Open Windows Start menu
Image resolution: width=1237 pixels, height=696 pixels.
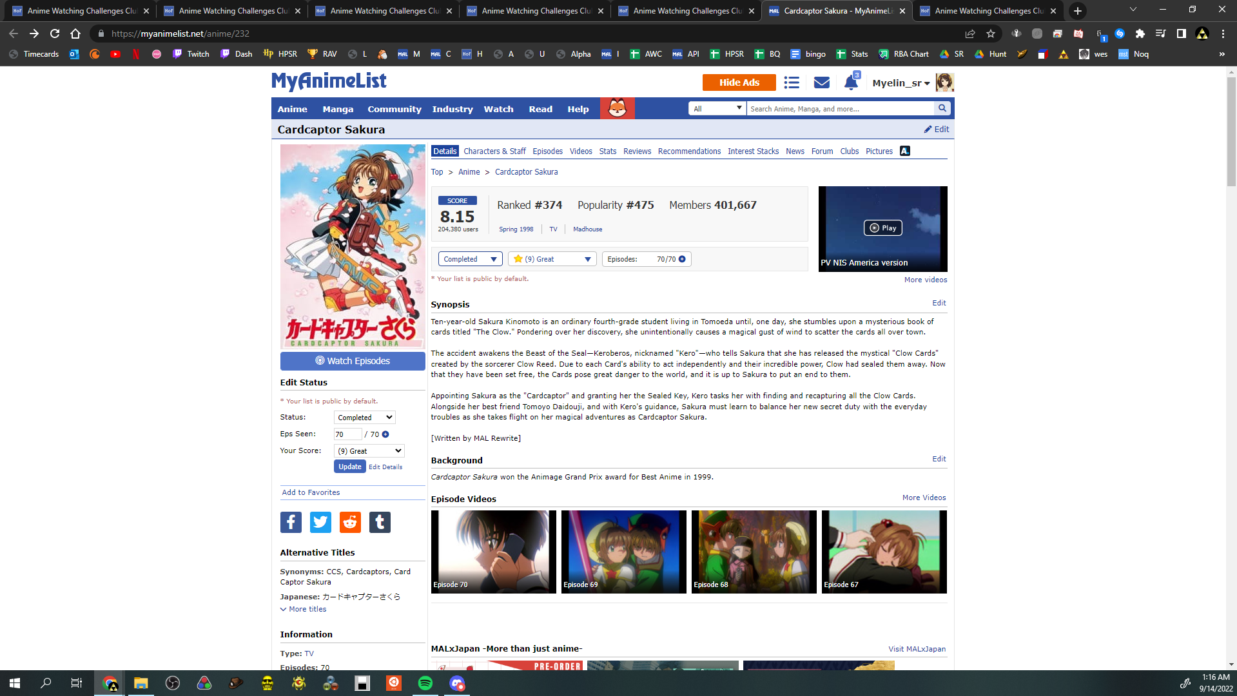click(x=15, y=683)
